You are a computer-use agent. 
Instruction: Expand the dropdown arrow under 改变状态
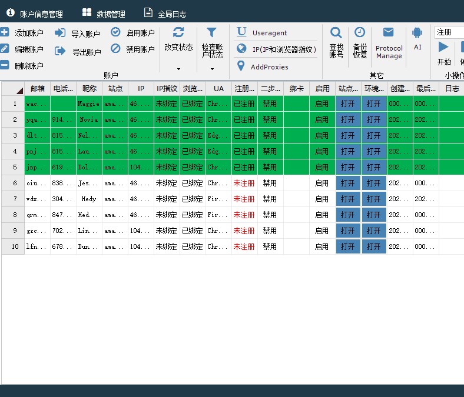(x=178, y=69)
